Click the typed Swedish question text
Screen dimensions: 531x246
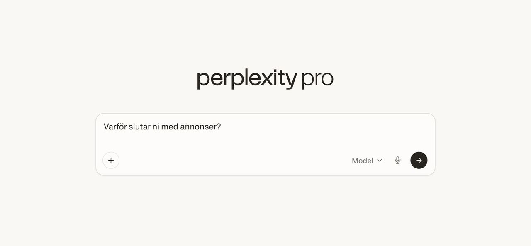[162, 127]
